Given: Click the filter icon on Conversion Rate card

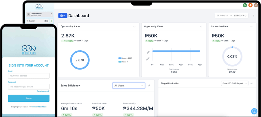Looking at the screenshot, I should pos(252,26).
